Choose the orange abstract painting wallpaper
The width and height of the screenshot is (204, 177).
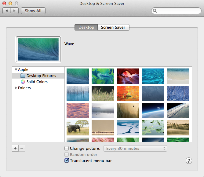coord(128,93)
